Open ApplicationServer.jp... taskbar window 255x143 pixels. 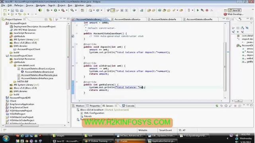(161, 141)
